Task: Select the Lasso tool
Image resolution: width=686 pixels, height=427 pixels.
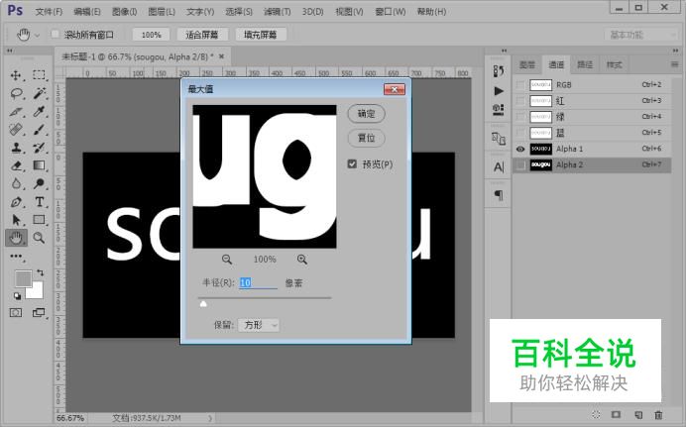Action: point(16,93)
